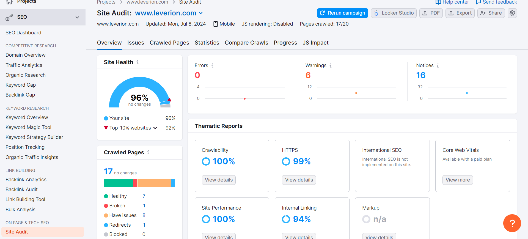Click View more on Core Web Vitals

[458, 180]
